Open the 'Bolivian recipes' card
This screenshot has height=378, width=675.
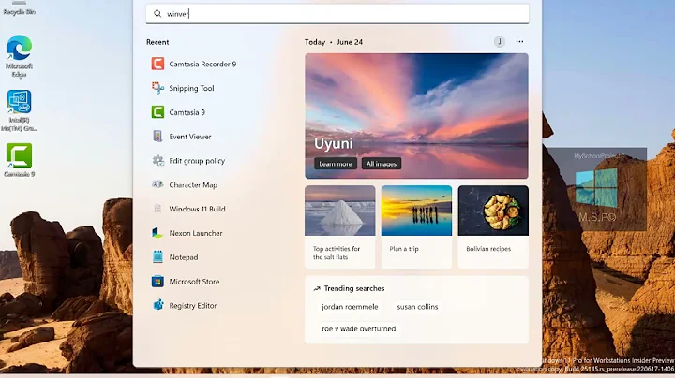click(x=493, y=226)
